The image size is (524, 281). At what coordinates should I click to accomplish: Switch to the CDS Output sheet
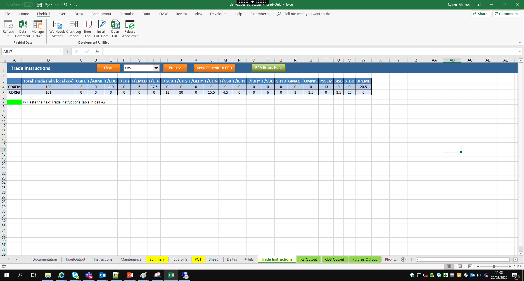tap(334, 259)
